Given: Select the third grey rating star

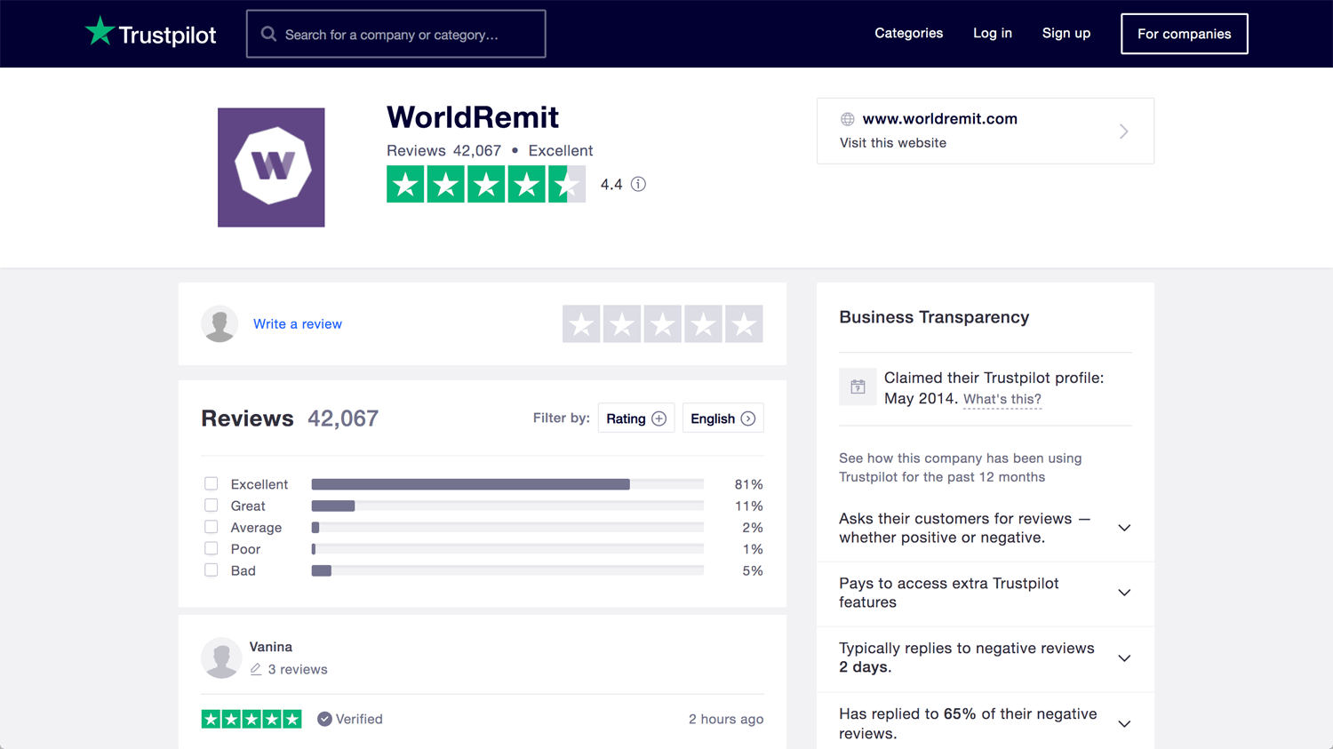Looking at the screenshot, I should [x=662, y=324].
